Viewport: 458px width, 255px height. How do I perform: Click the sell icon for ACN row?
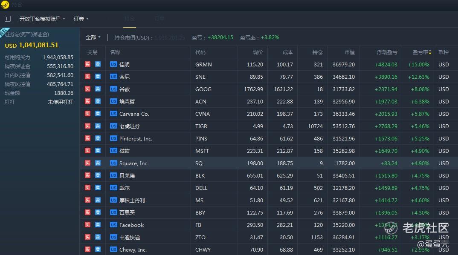[x=98, y=101]
